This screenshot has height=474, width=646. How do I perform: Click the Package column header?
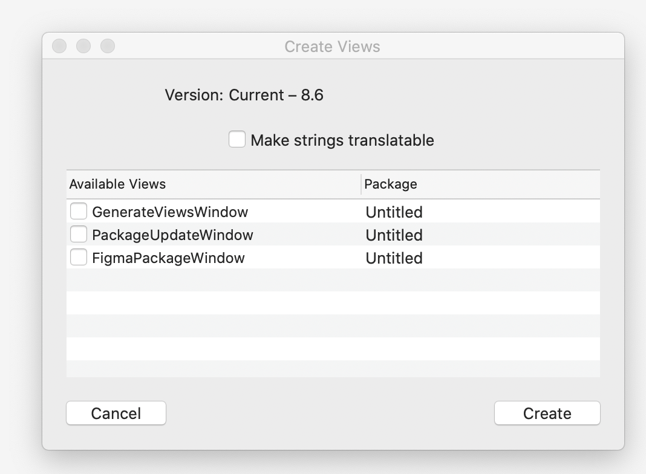pyautogui.click(x=390, y=184)
